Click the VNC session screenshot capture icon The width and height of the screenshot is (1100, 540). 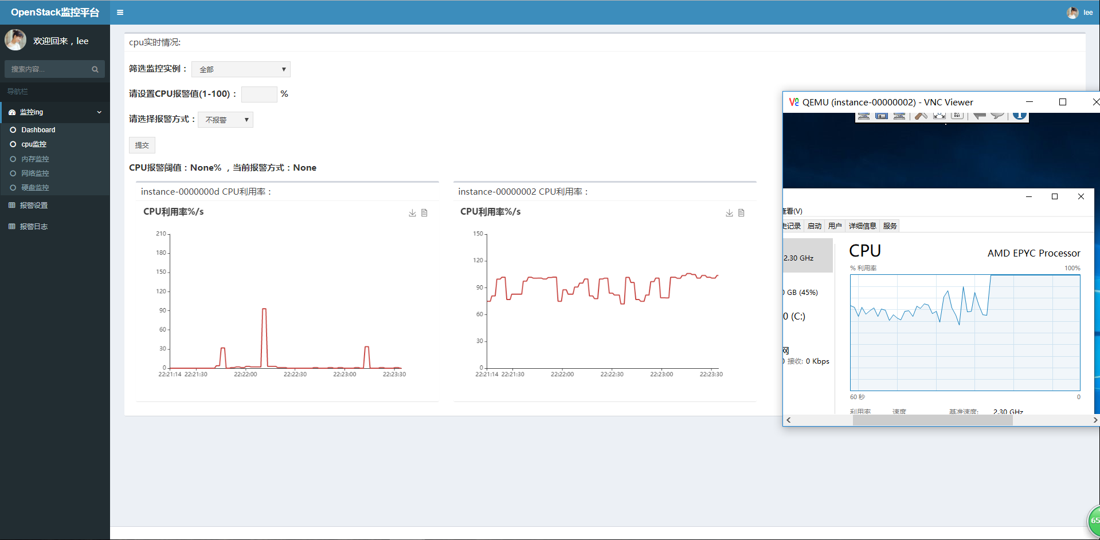pyautogui.click(x=882, y=115)
